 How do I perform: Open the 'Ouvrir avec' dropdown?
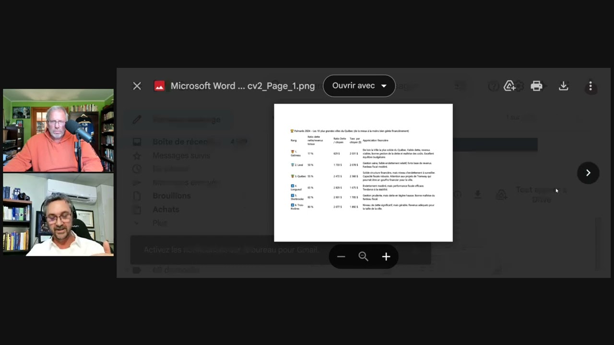(359, 86)
